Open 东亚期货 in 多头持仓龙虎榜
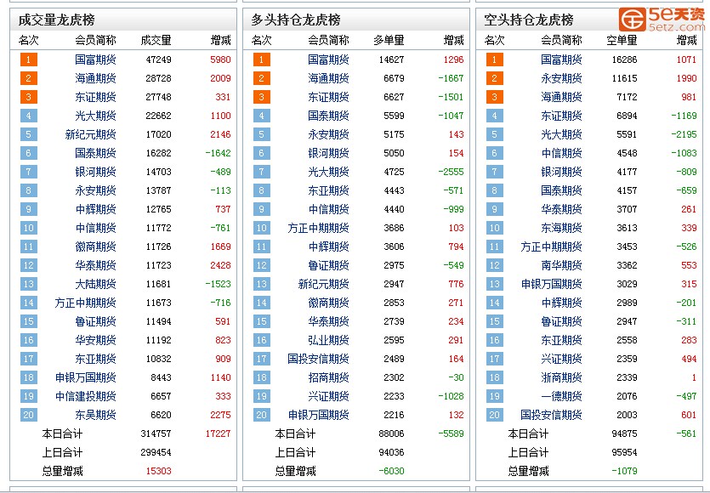 click(x=328, y=190)
